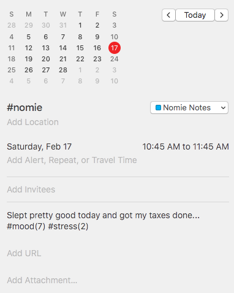
Task: Select February 1 in the mini calendar
Action: coord(80,25)
